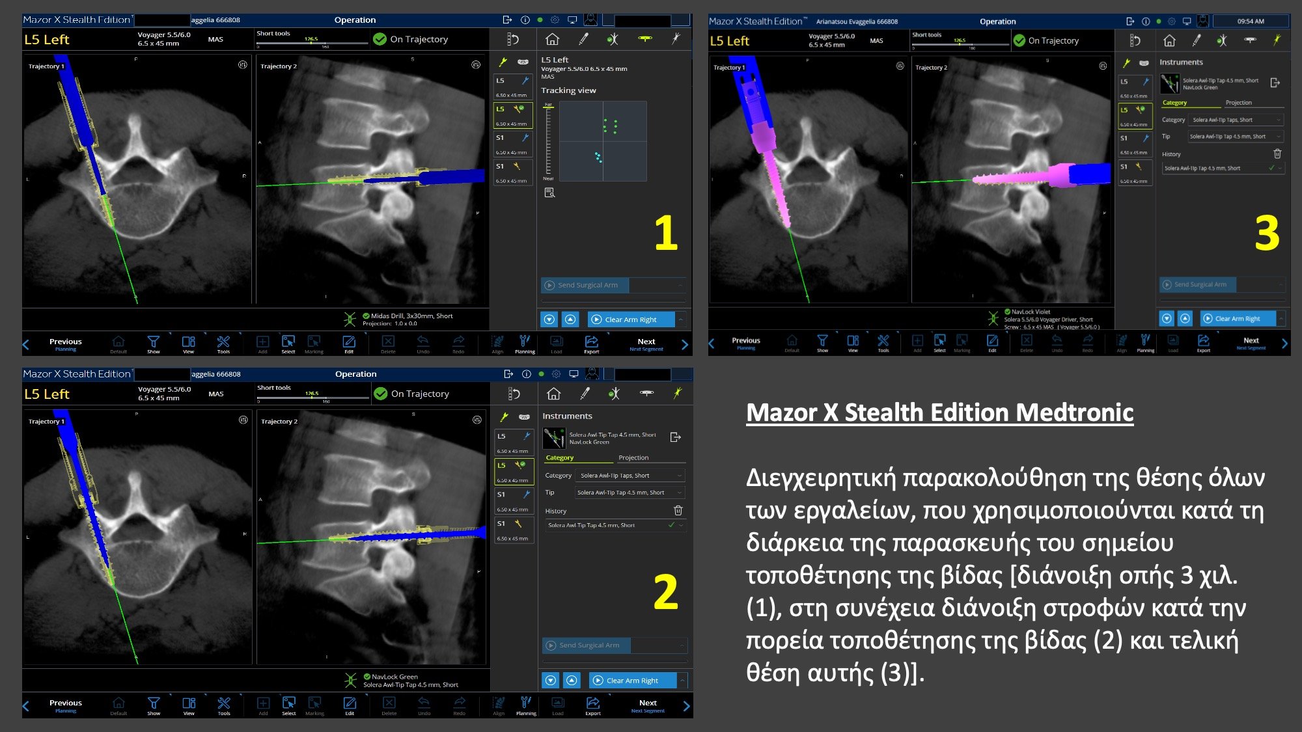The height and width of the screenshot is (732, 1302).
Task: Click Clear Arm Right in screenshot 2
Action: pyautogui.click(x=633, y=681)
